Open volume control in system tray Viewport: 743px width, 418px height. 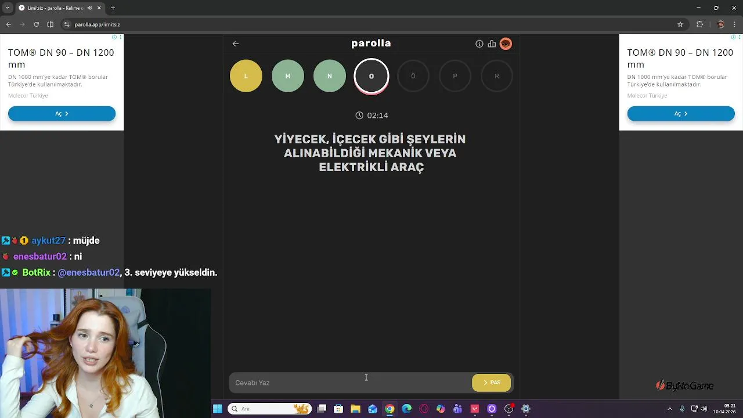pyautogui.click(x=704, y=409)
